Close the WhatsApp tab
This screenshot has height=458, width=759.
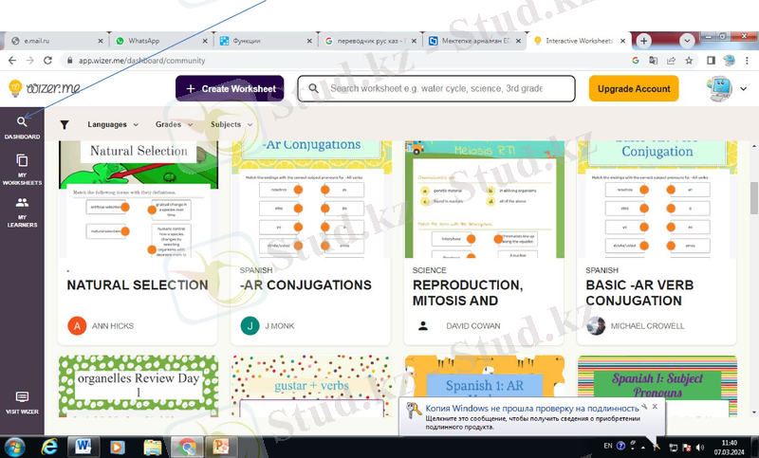pyautogui.click(x=205, y=41)
